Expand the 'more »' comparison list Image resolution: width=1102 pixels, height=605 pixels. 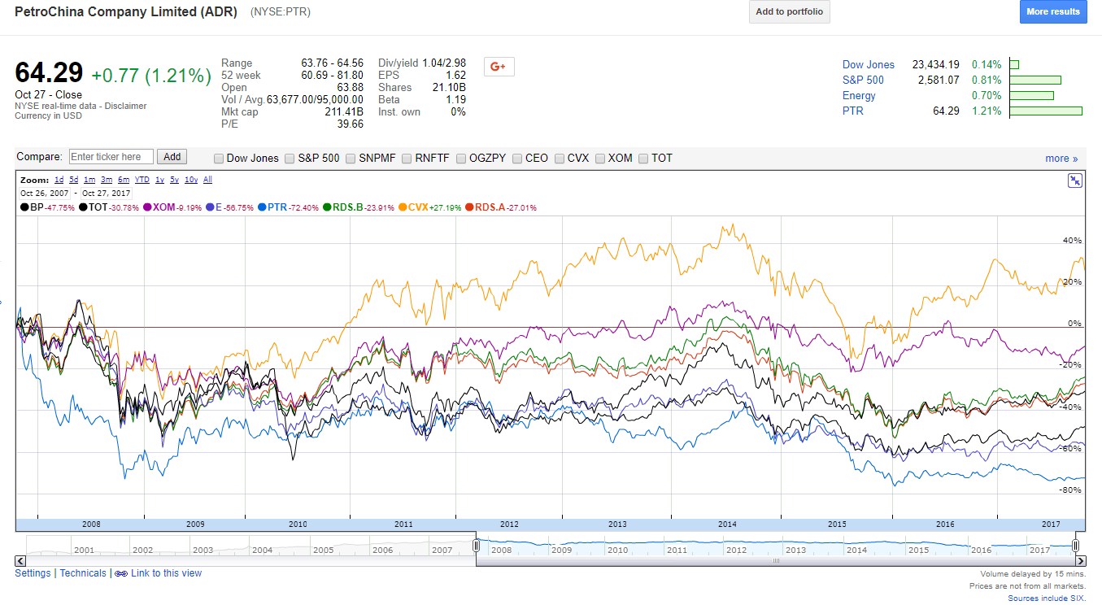click(1061, 159)
